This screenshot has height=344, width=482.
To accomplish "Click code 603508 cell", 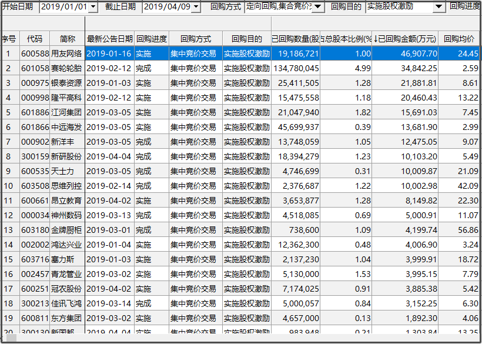I will pos(35,186).
